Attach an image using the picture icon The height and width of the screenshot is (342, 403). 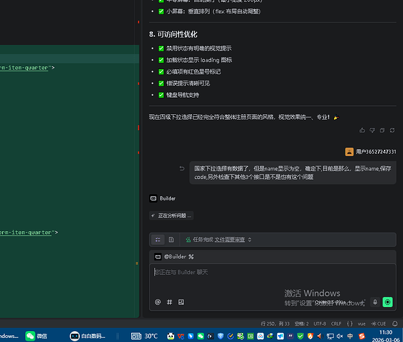click(181, 302)
